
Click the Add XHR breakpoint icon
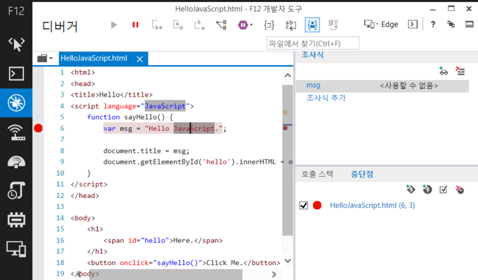click(x=427, y=189)
